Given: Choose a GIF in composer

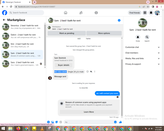Looking at the screenshot, I should tap(61, 122).
